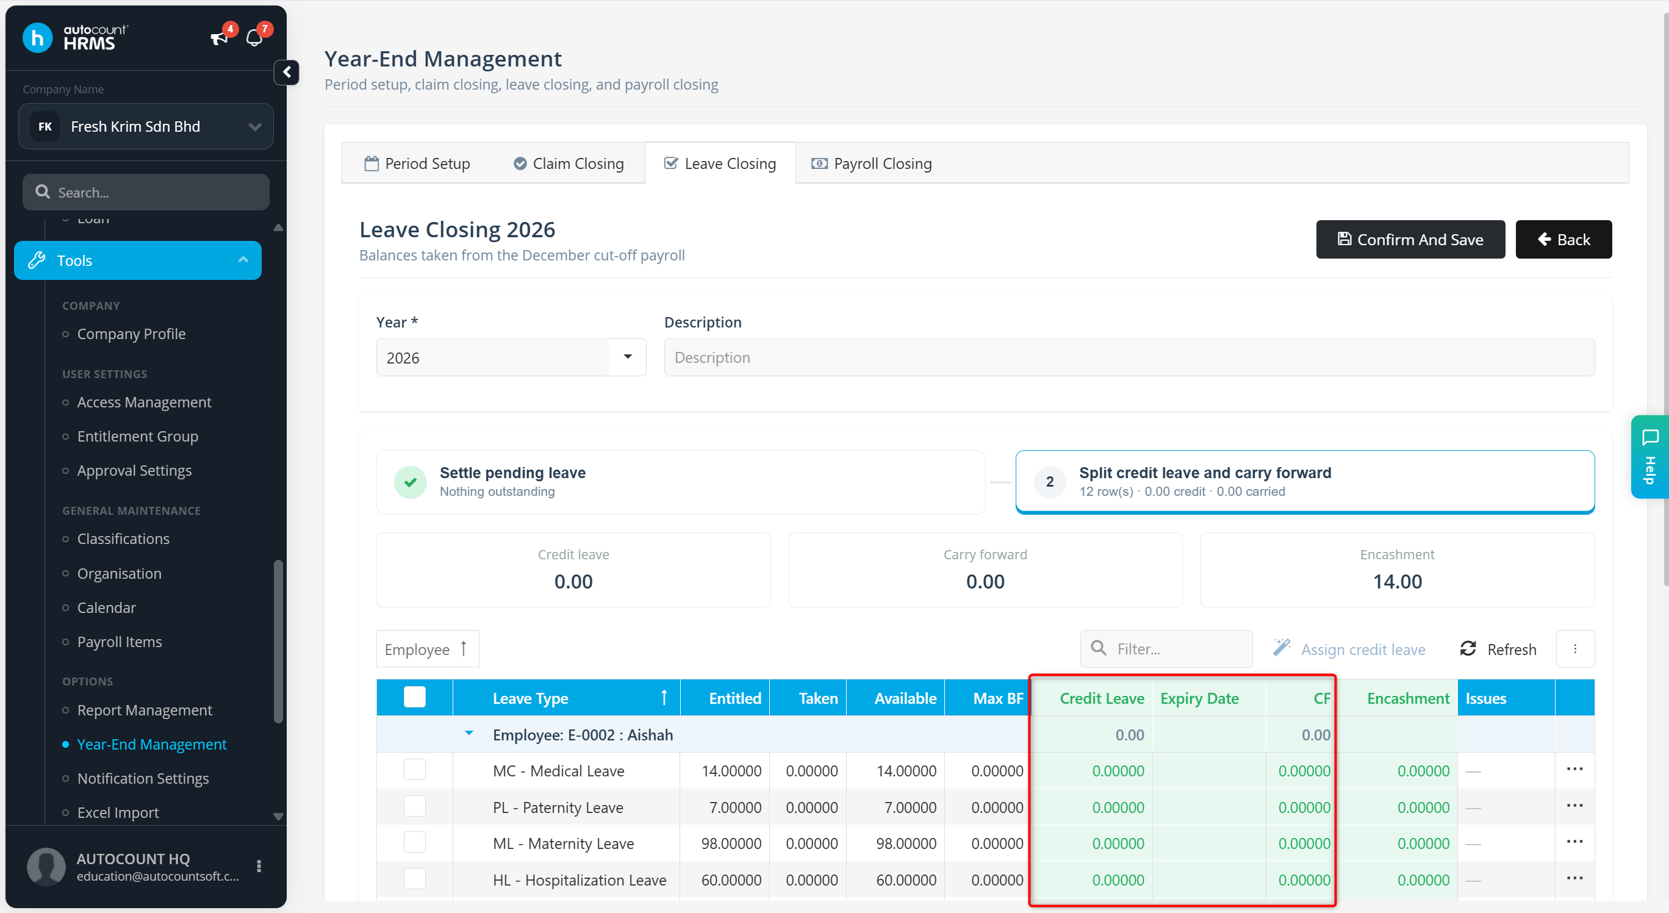The height and width of the screenshot is (913, 1669).
Task: Click the Description input field
Action: [x=1129, y=357]
